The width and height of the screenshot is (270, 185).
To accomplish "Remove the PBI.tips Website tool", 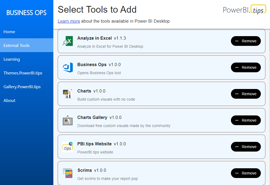I will point(246,147).
